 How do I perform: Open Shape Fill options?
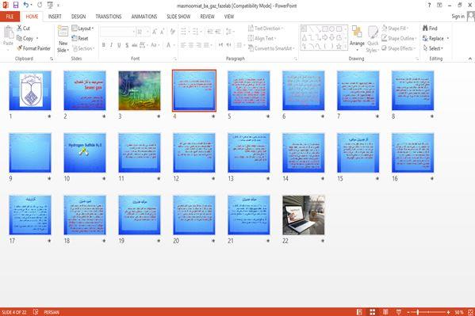pos(395,29)
